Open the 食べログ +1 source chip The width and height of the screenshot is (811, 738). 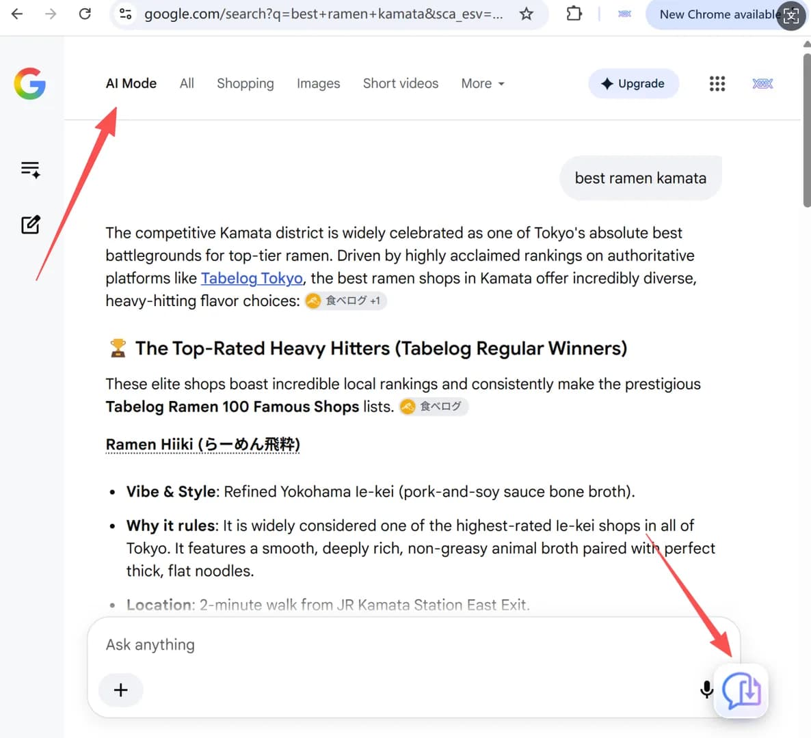[x=345, y=301]
